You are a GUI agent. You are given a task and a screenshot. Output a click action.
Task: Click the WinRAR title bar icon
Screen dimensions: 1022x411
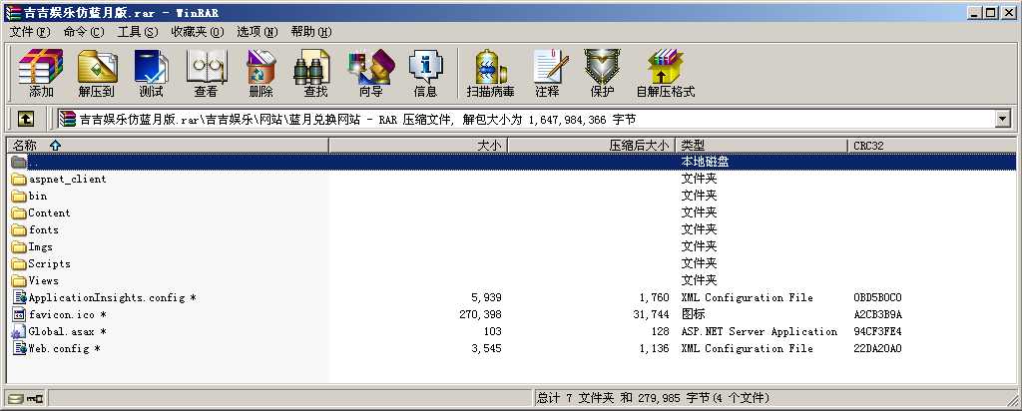coord(12,12)
